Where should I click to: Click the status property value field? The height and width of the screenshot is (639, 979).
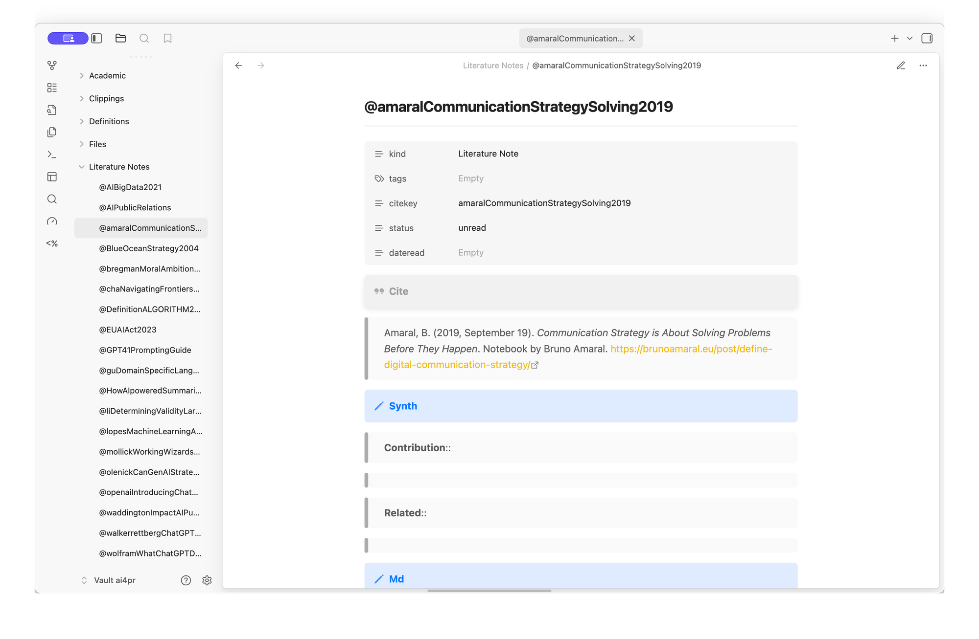click(472, 228)
